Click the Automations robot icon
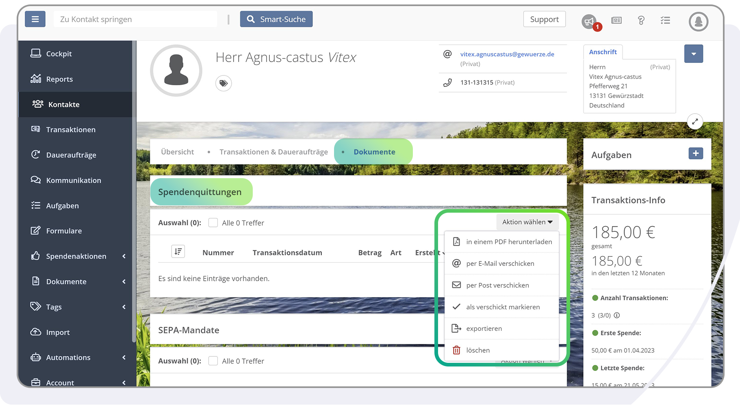This screenshot has height=416, width=740. click(x=36, y=357)
